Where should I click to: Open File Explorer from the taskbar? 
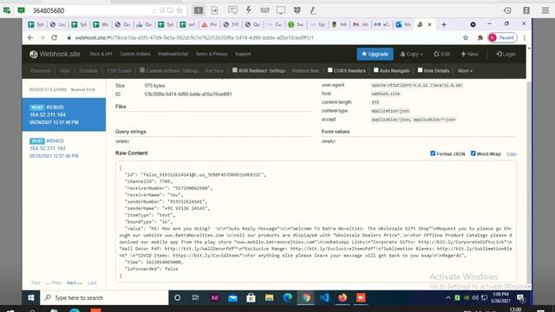(x=270, y=297)
